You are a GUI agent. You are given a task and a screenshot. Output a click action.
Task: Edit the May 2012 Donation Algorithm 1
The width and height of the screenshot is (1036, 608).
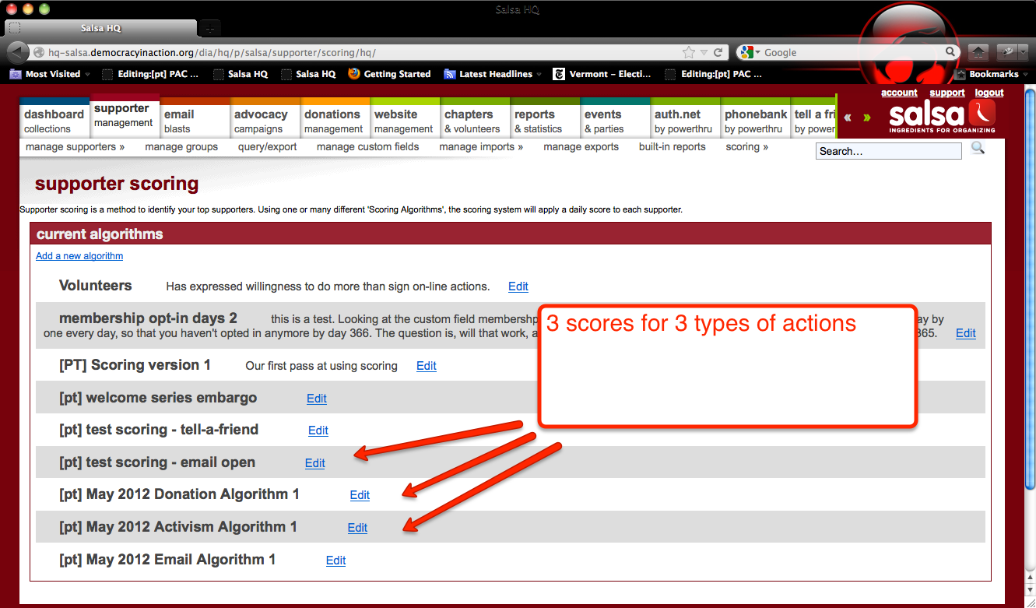[360, 495]
